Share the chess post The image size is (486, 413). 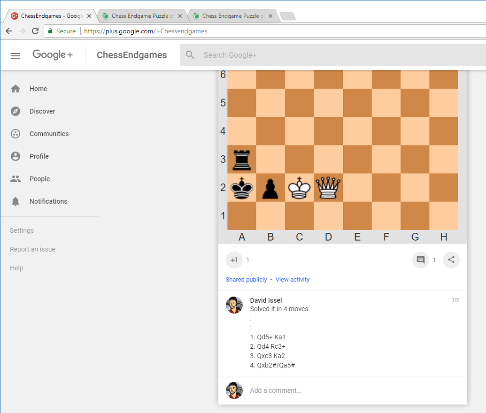click(451, 260)
